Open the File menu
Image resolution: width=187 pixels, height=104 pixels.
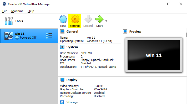click(5, 11)
